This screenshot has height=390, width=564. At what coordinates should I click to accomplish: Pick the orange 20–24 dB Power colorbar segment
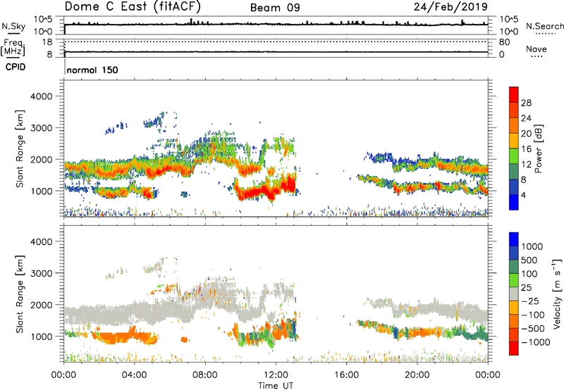pos(514,126)
